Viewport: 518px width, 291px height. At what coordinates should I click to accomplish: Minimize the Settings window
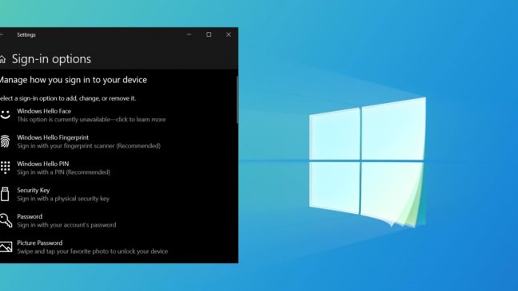(189, 35)
